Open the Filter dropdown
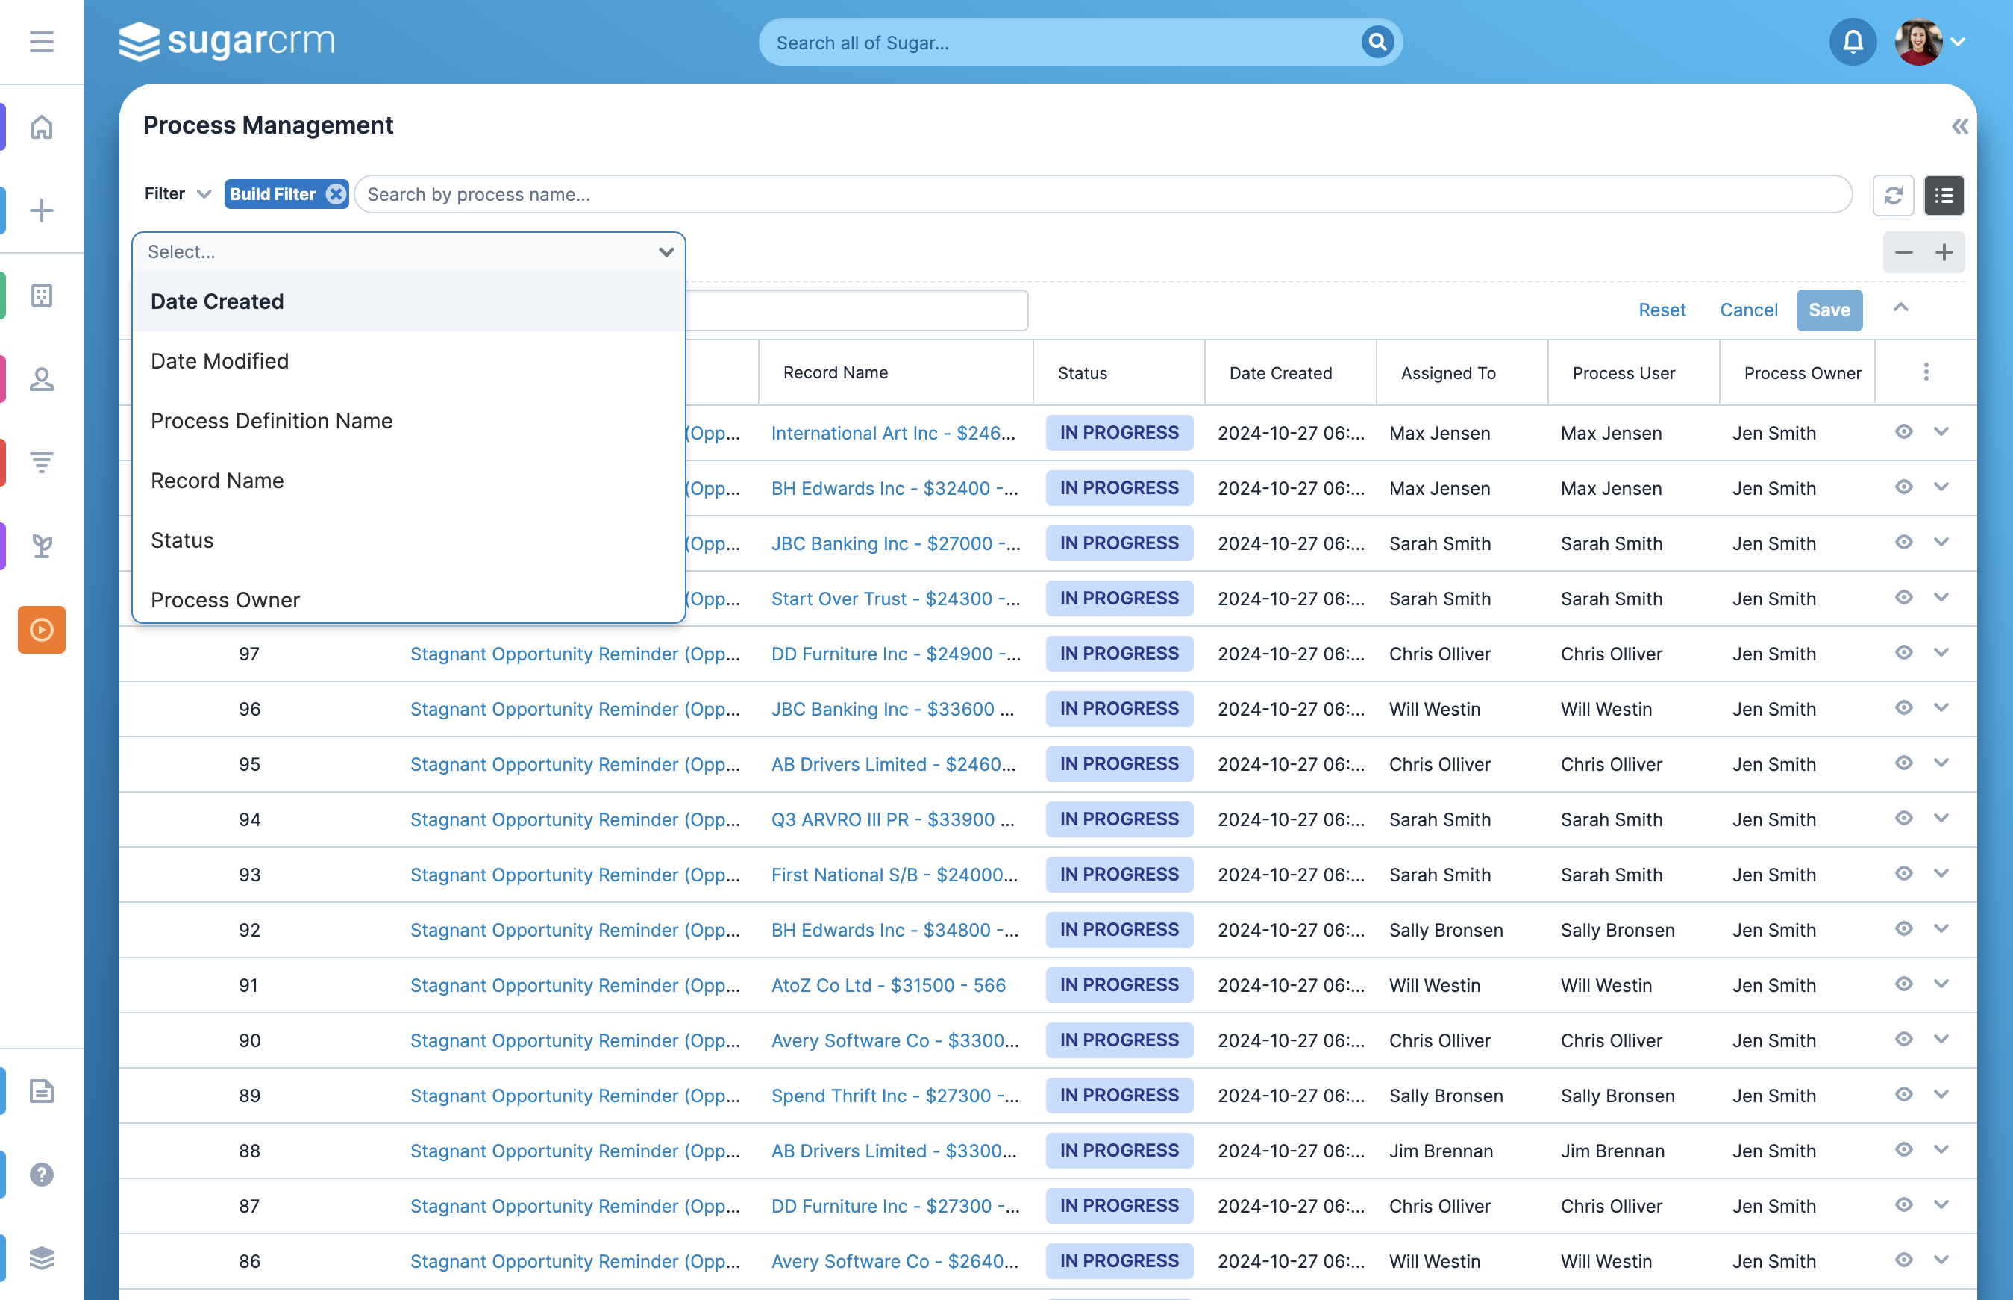The height and width of the screenshot is (1300, 2013). point(178,194)
